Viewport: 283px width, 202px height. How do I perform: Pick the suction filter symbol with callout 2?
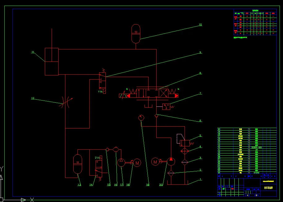171,173
